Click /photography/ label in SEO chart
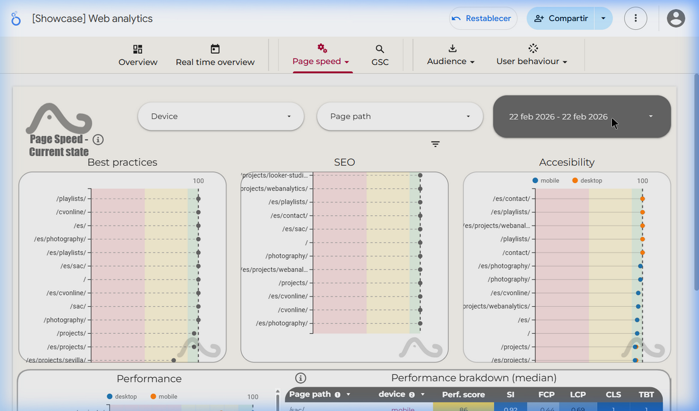This screenshot has height=411, width=699. (286, 256)
